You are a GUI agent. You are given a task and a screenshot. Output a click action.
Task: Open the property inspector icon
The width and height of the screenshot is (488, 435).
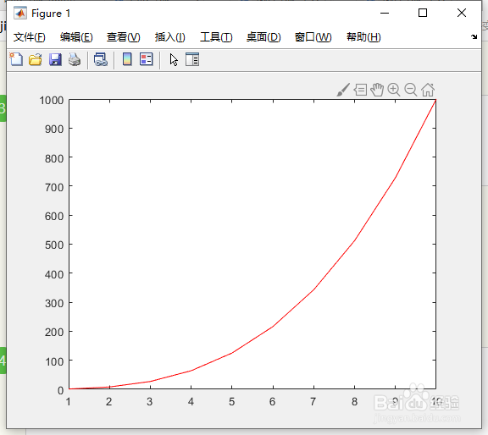click(x=192, y=59)
